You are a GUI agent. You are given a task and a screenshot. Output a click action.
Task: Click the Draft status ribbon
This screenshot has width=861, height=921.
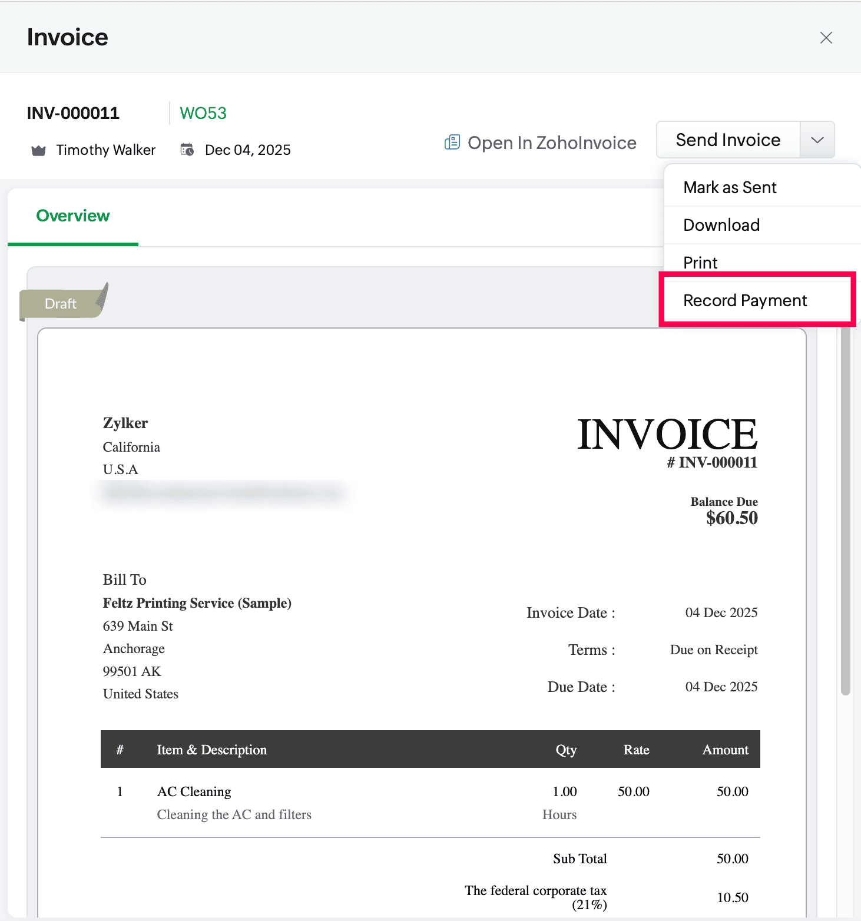(61, 303)
